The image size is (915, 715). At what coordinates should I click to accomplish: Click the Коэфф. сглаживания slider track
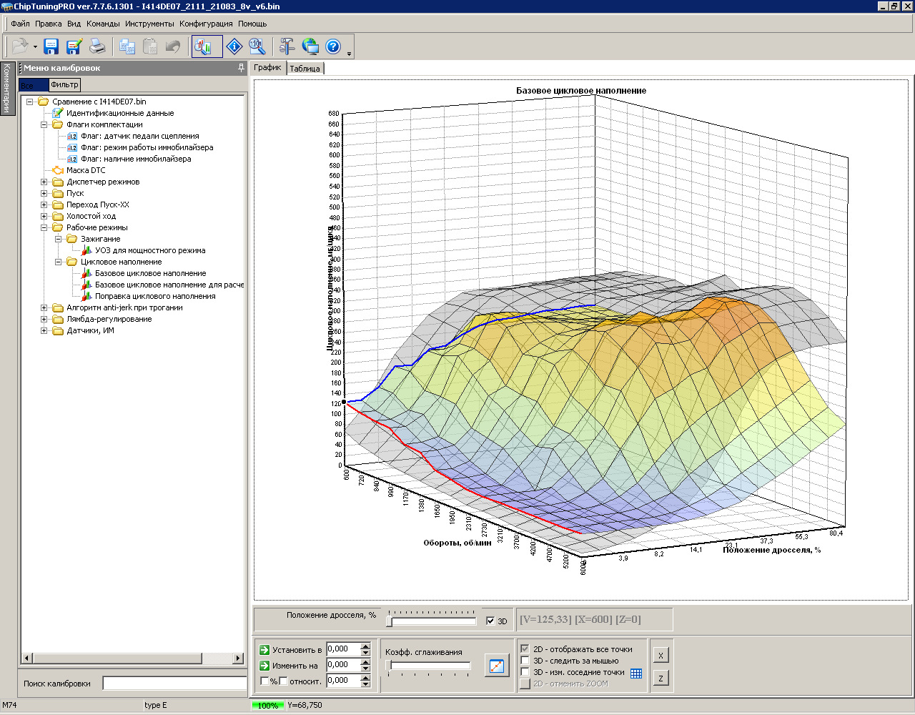point(429,666)
